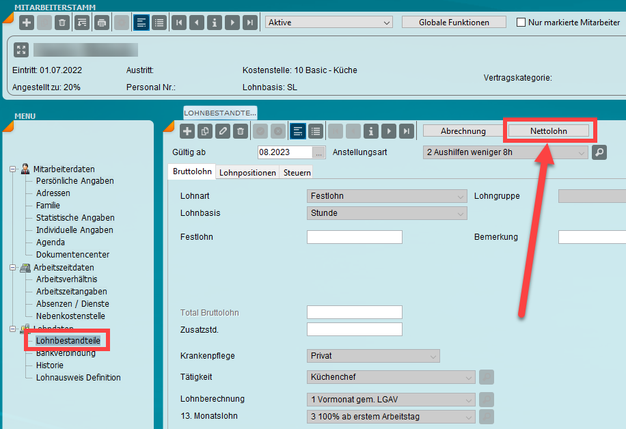Click the expand fullscreen icon beside employee name
The width and height of the screenshot is (626, 429).
click(21, 50)
